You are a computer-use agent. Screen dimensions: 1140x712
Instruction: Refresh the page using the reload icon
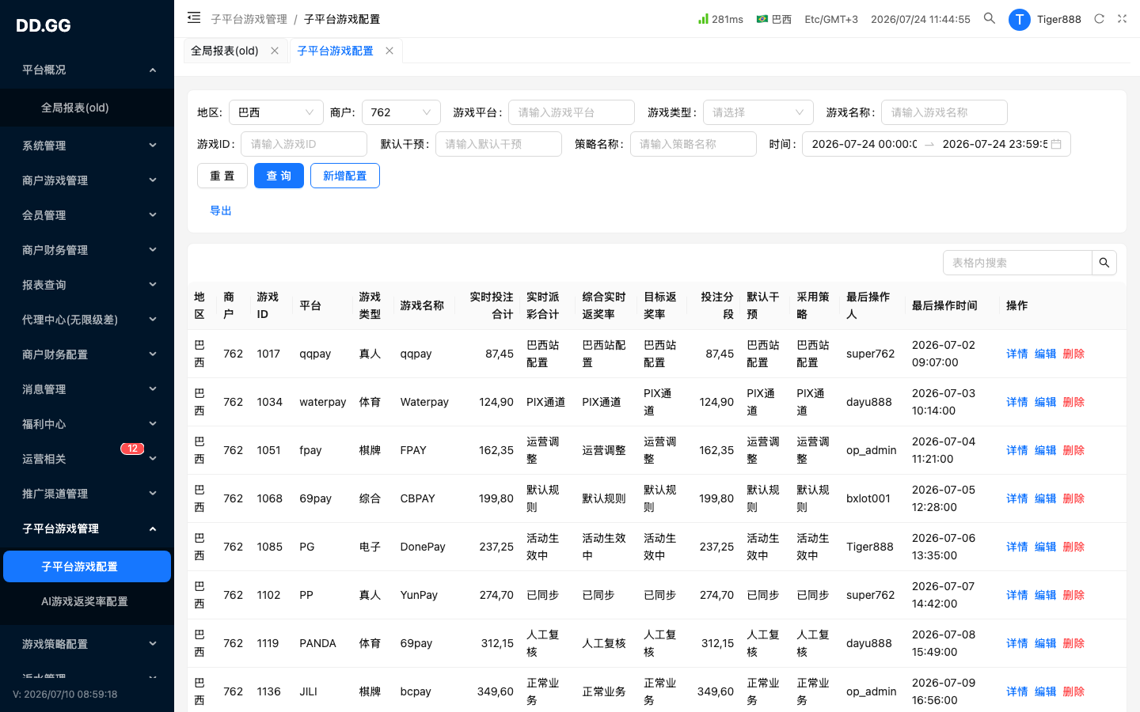pyautogui.click(x=1099, y=18)
